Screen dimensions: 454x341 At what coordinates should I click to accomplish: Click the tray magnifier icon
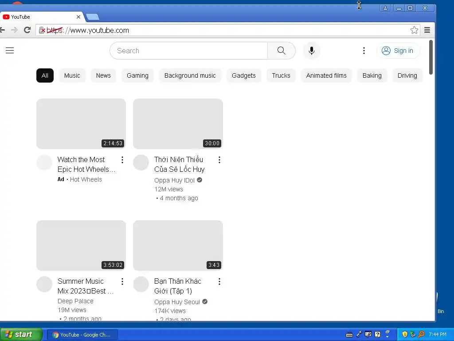coord(422,334)
